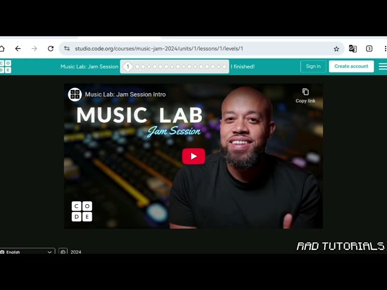The image size is (387, 290).
Task: Click the browser forward arrow
Action: [34, 48]
